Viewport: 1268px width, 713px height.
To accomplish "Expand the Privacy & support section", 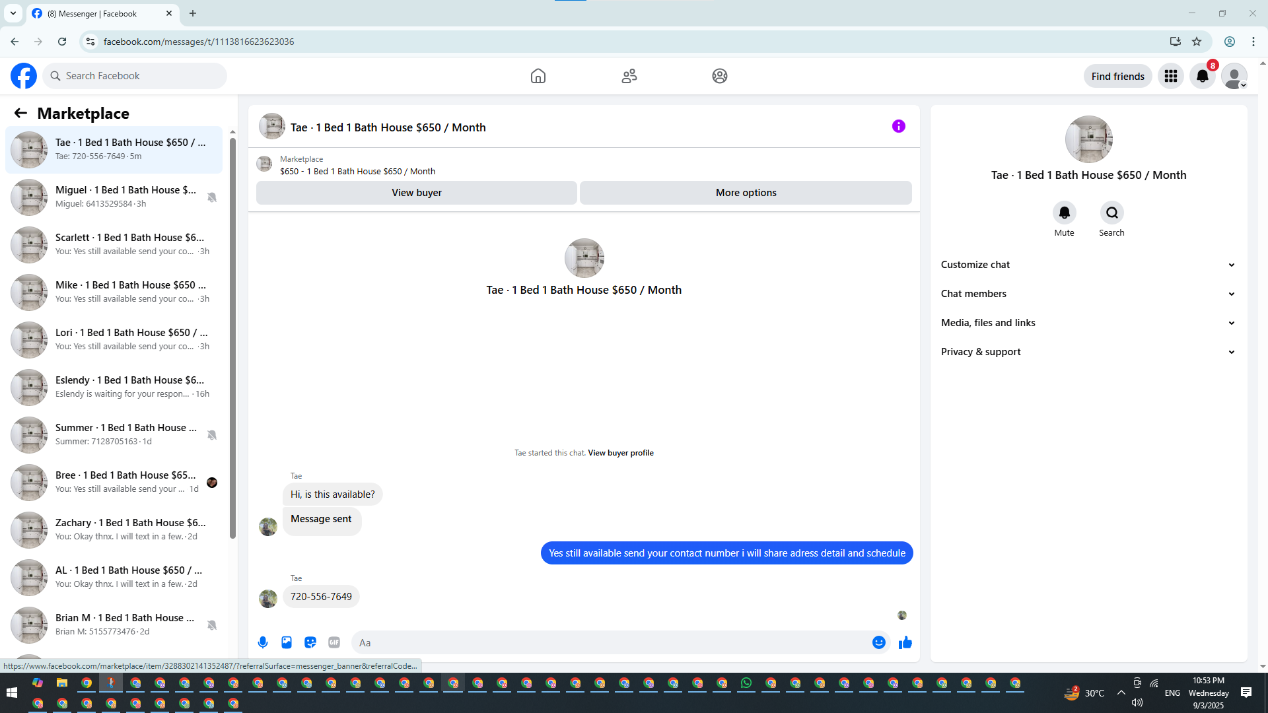I will [x=1088, y=352].
